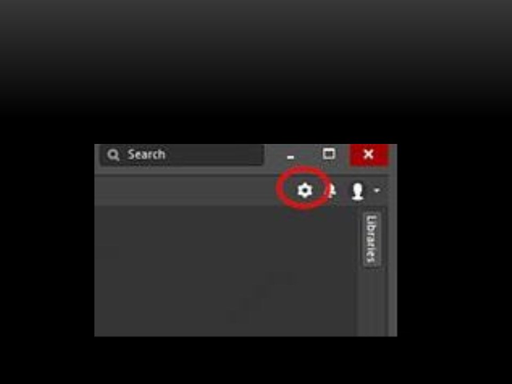Click the title bar gap beside Search box
The height and width of the screenshot is (384, 512).
click(274, 155)
